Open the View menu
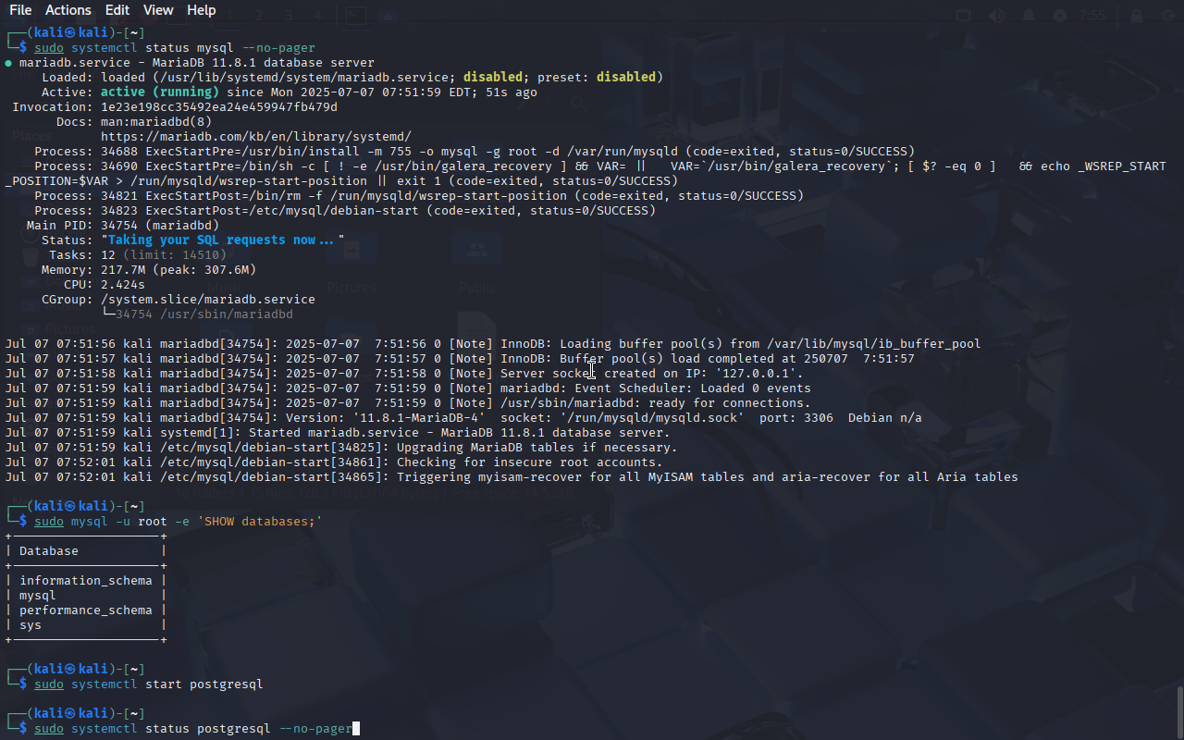This screenshot has height=740, width=1184. 158,10
